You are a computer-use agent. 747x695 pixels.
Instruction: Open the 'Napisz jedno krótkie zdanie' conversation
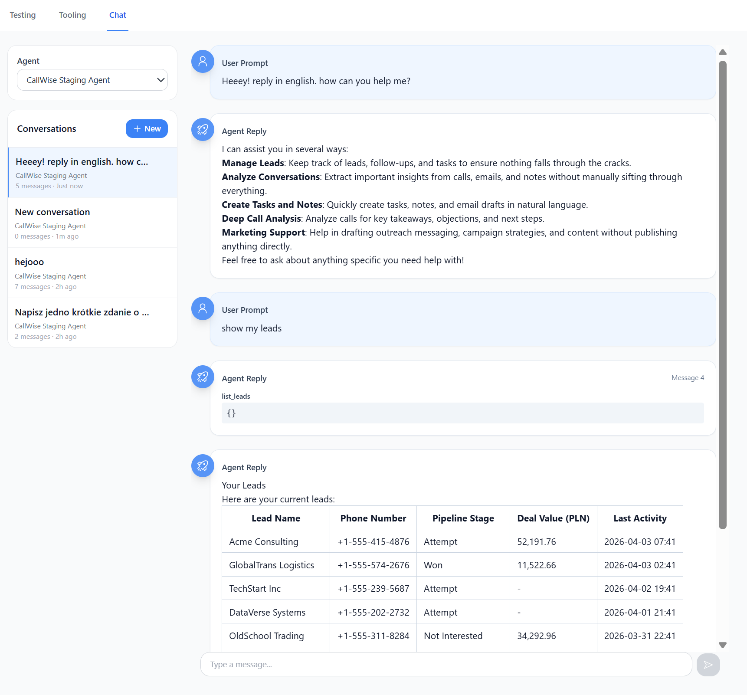point(92,323)
